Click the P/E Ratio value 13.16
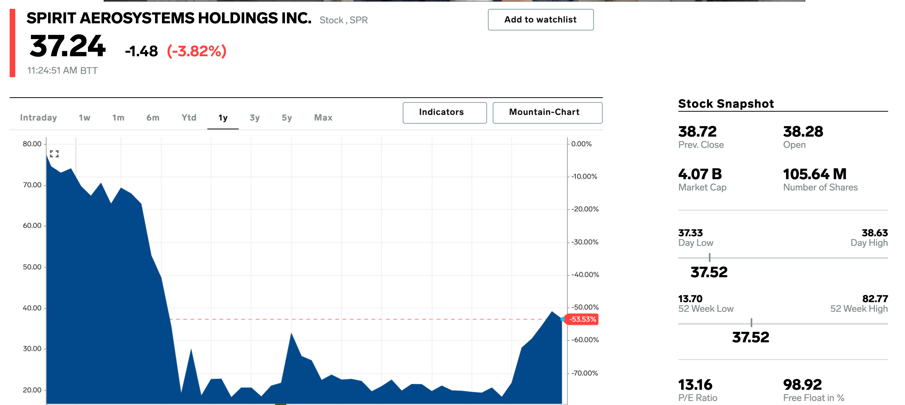Image resolution: width=905 pixels, height=405 pixels. (696, 385)
